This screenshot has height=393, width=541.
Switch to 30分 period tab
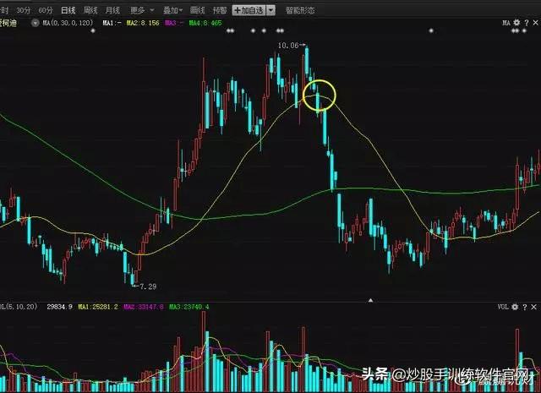coord(24,10)
